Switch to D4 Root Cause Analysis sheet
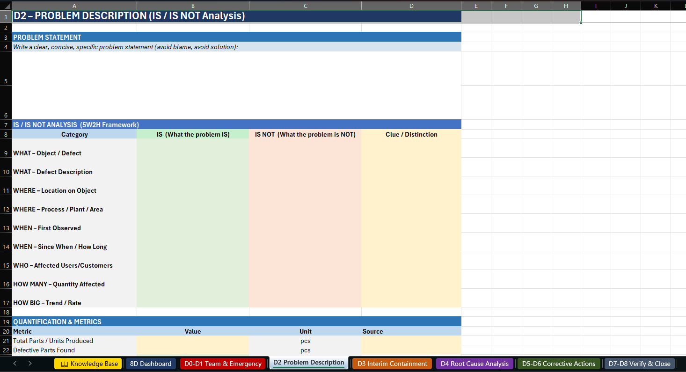686x372 pixels. click(474, 363)
